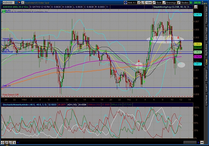Image resolution: width=209 pixels, height=146 pixels.
Task: Open the Drawings menu
Action: coord(170,3)
